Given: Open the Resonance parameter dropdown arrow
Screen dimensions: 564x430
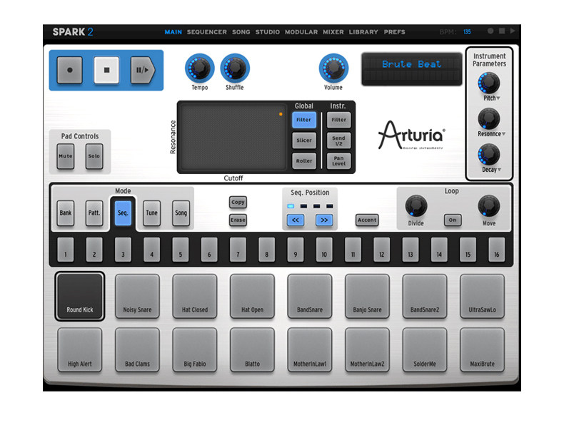Looking at the screenshot, I should pyautogui.click(x=503, y=134).
